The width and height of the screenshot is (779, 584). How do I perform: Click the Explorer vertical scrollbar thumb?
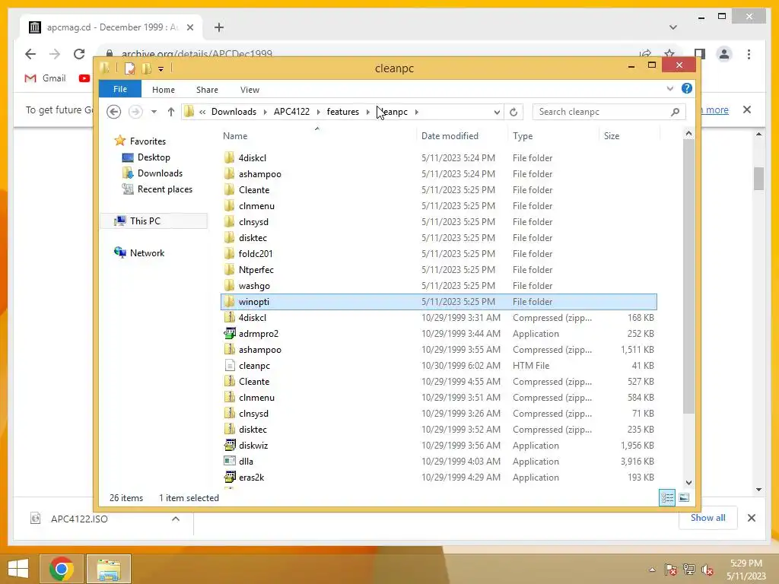(688, 275)
